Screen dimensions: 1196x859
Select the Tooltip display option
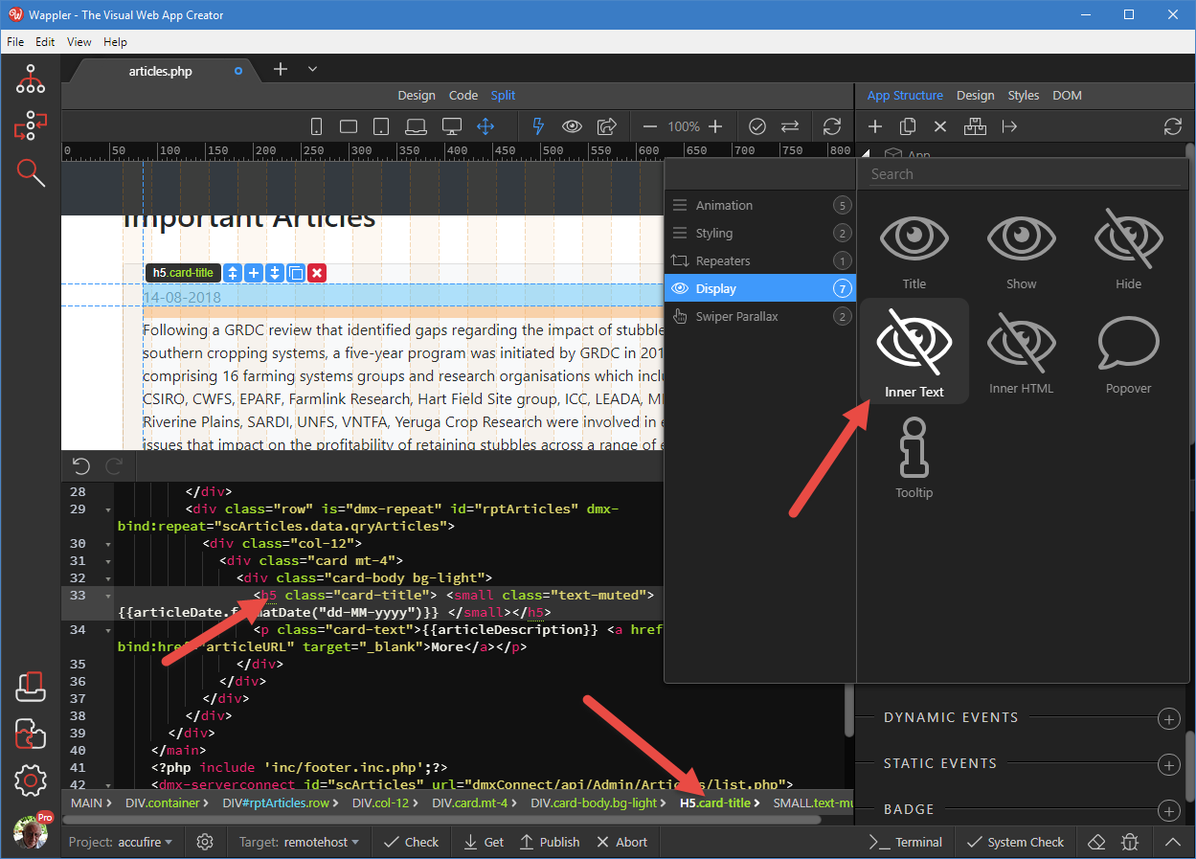914,455
